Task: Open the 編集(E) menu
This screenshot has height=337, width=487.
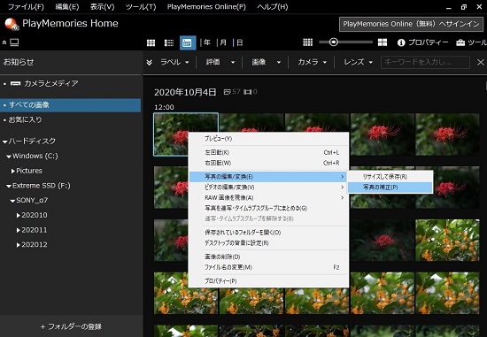Action: click(67, 7)
